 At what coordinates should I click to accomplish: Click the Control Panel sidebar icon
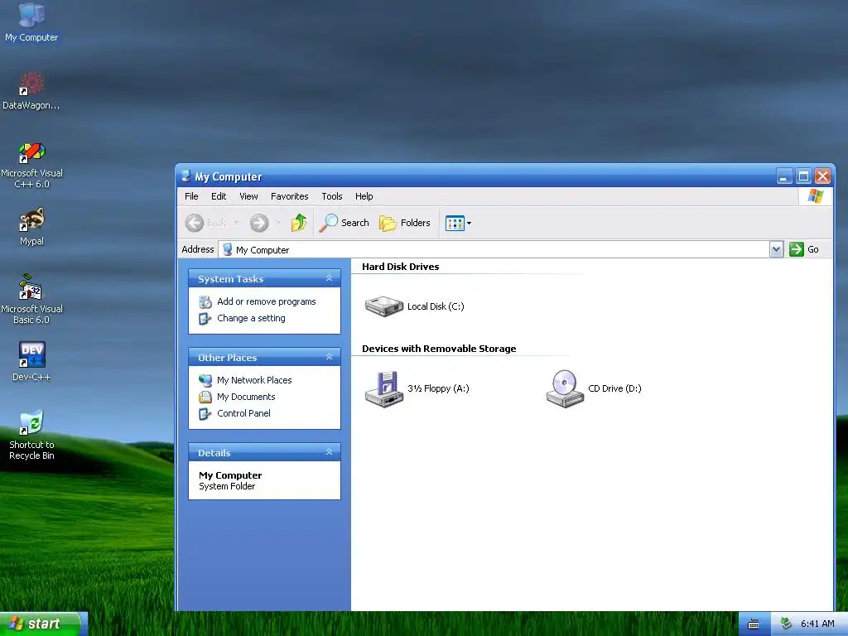[205, 414]
